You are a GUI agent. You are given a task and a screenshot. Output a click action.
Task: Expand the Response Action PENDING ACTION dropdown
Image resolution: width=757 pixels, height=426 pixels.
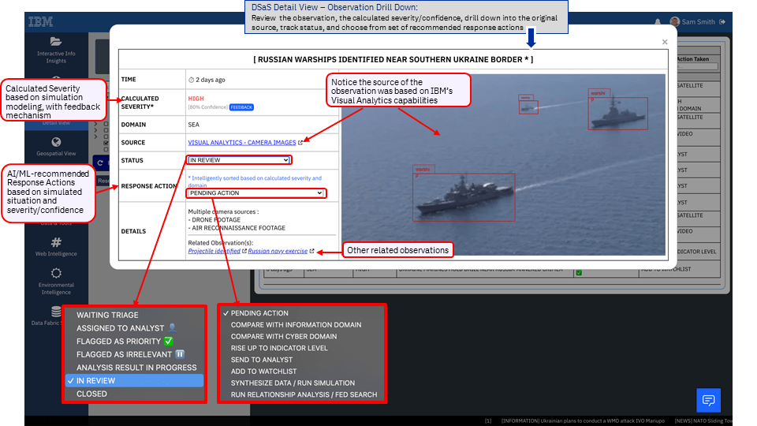tap(255, 192)
